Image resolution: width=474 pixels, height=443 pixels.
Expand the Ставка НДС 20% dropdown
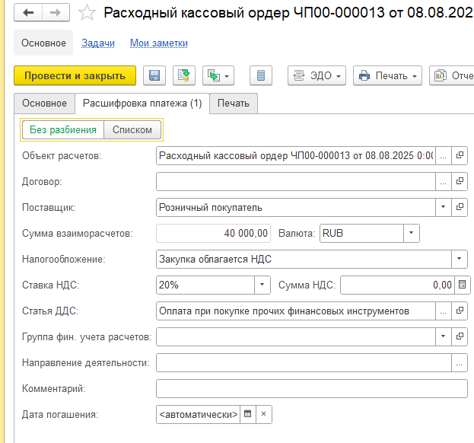click(262, 285)
